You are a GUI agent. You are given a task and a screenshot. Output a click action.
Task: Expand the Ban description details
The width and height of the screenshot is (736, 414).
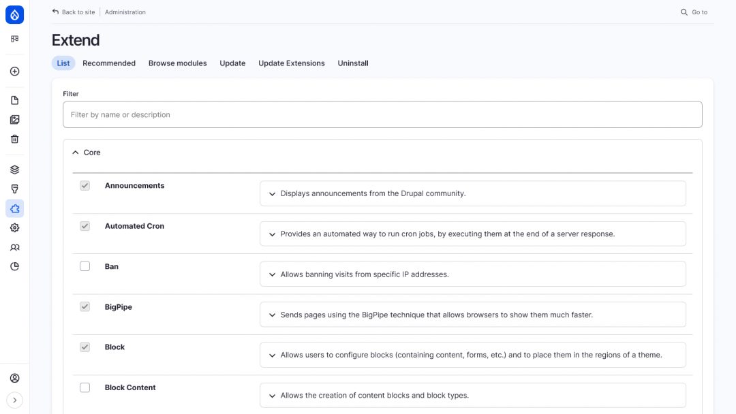coord(473,274)
